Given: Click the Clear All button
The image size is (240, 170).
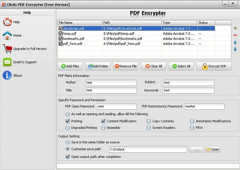Looking at the screenshot, I should point(153,66).
